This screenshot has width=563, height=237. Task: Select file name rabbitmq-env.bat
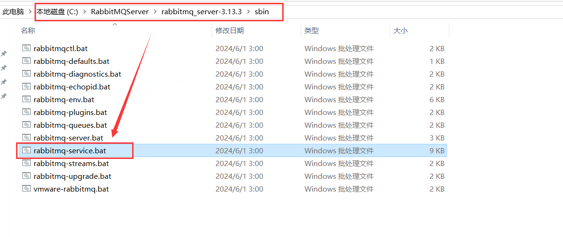coord(64,100)
